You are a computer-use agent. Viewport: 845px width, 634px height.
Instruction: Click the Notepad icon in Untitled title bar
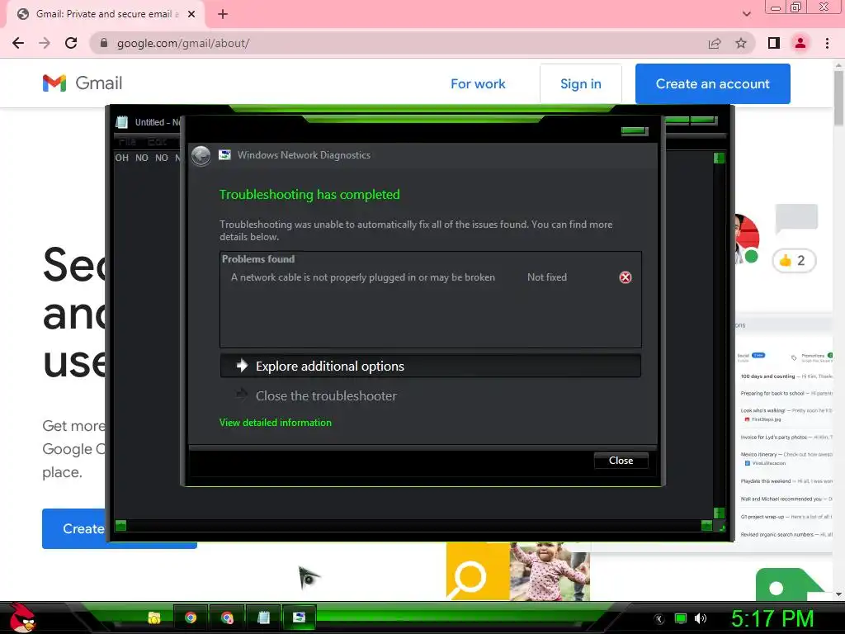122,122
